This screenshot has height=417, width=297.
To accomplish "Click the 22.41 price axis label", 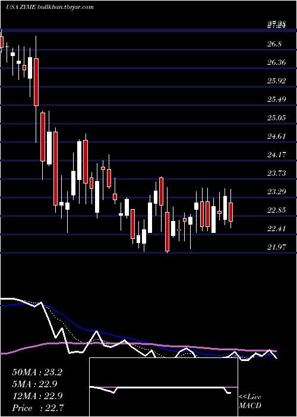I will 276,229.
